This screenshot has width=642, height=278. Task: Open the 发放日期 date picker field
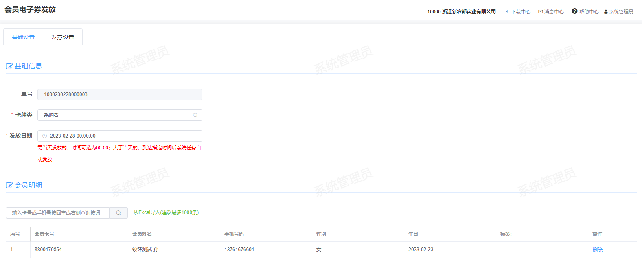click(120, 136)
